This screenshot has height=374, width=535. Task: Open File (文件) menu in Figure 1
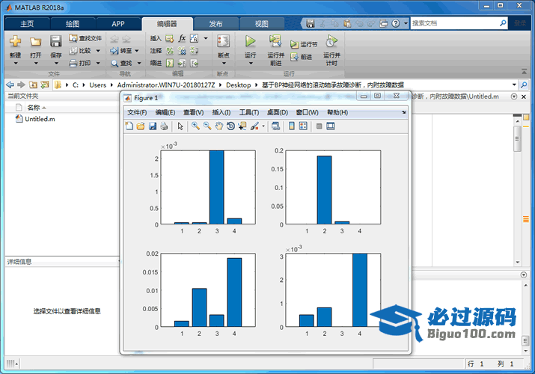pos(137,112)
